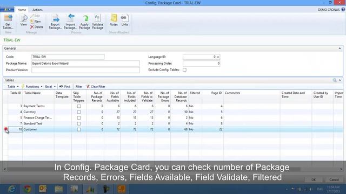Open Google Chrome from the taskbar
346x194 pixels.
pyautogui.click(x=28, y=189)
